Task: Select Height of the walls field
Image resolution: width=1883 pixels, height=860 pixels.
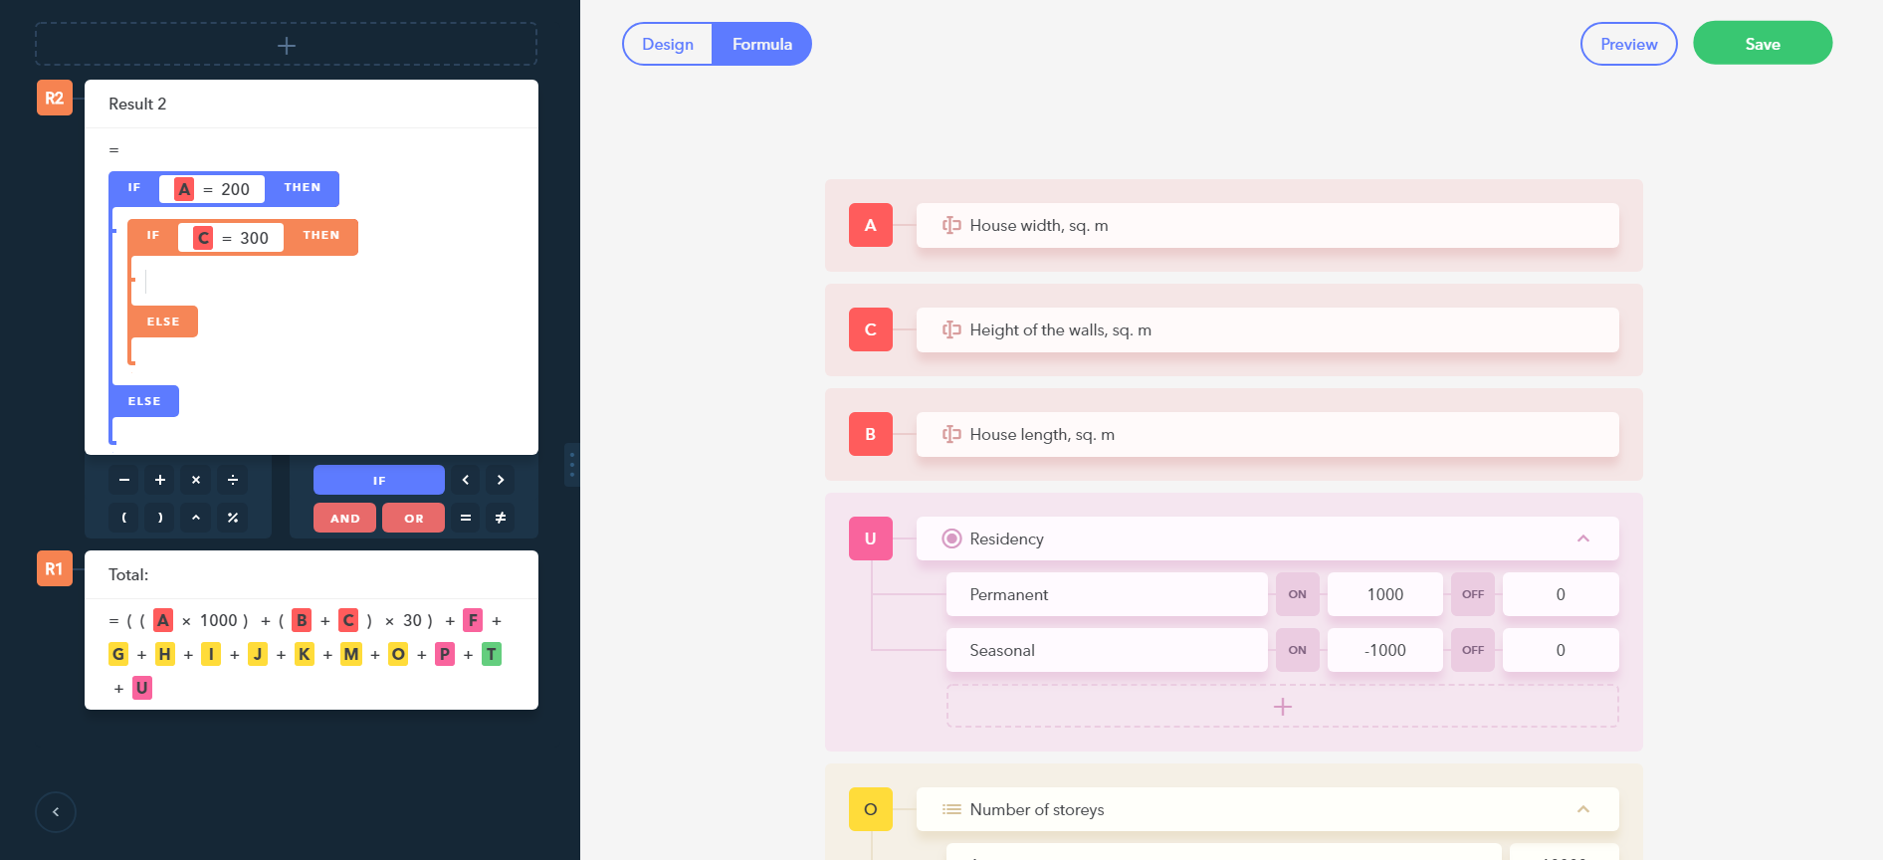Action: click(1268, 329)
